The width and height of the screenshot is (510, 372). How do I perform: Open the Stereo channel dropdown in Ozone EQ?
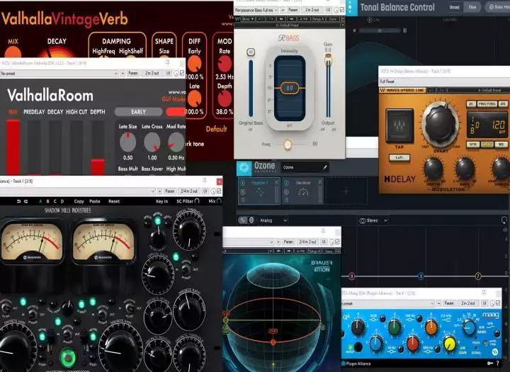373,220
